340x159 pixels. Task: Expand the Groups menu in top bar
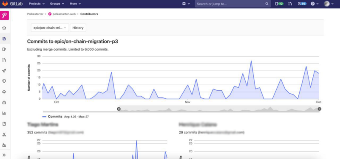(x=57, y=4)
